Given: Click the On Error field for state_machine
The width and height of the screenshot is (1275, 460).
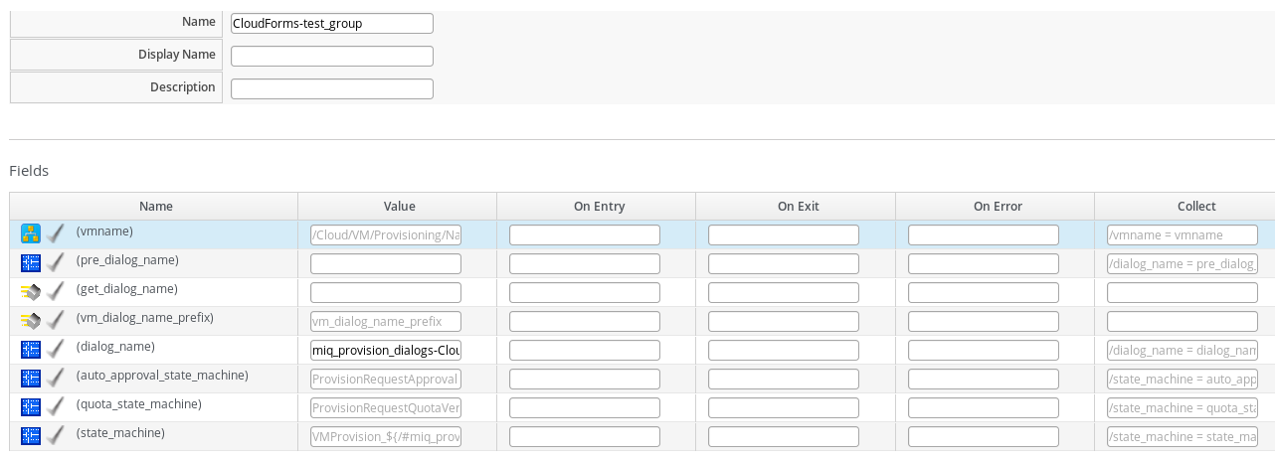Looking at the screenshot, I should tap(984, 437).
